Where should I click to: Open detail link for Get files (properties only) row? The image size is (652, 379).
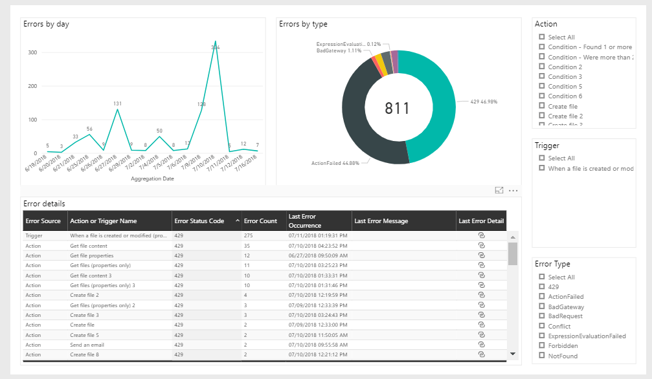pos(482,265)
